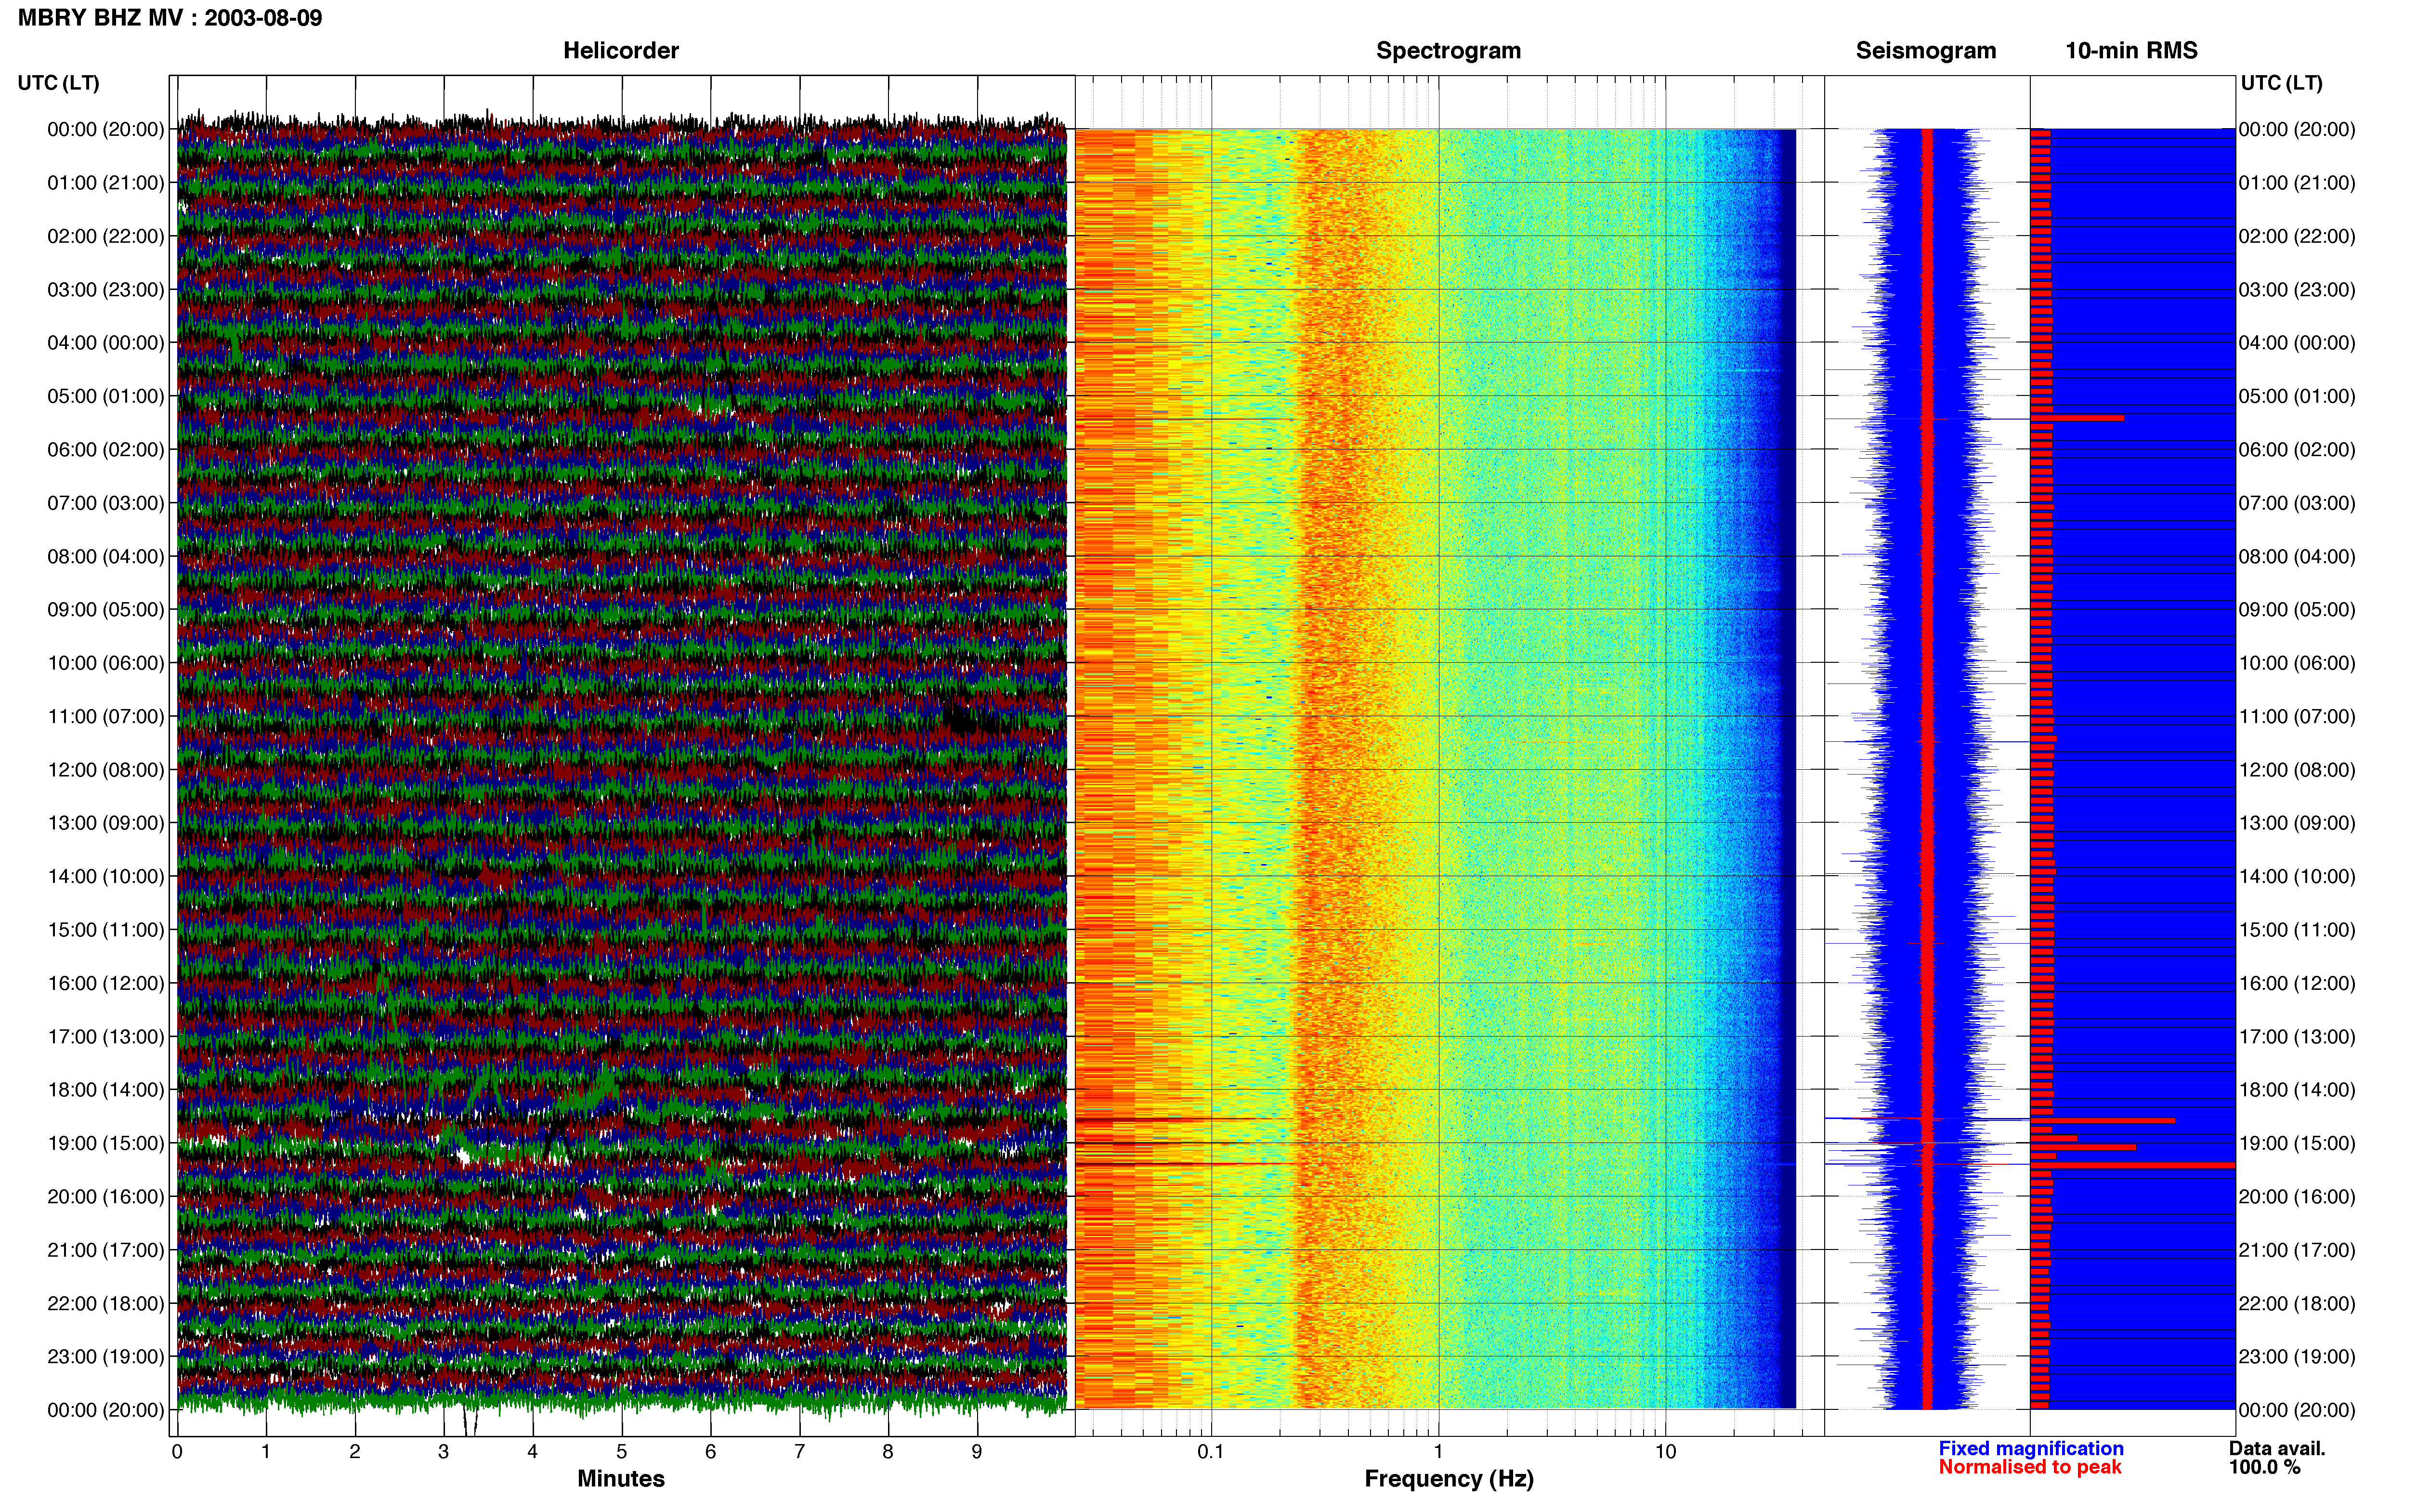Click left-axis time label 18:00 (14:00)
Viewport: 2417px width, 1512px height.
pos(106,1090)
